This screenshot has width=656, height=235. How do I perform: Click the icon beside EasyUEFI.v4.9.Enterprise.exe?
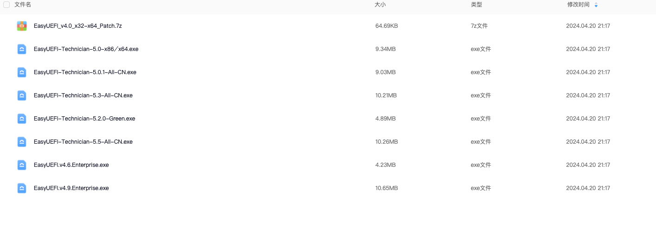[22, 188]
